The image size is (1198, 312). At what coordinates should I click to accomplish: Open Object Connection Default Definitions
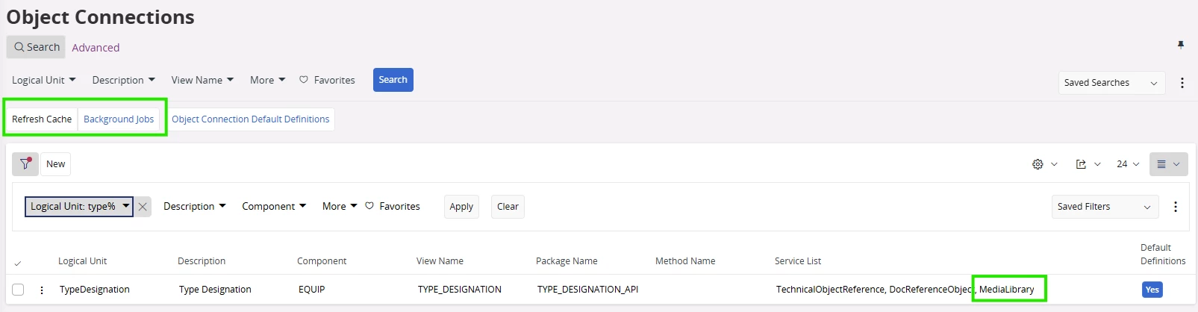coord(250,119)
